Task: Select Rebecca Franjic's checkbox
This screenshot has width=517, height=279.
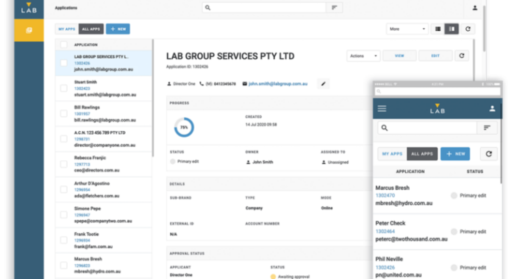Action: 63,164
